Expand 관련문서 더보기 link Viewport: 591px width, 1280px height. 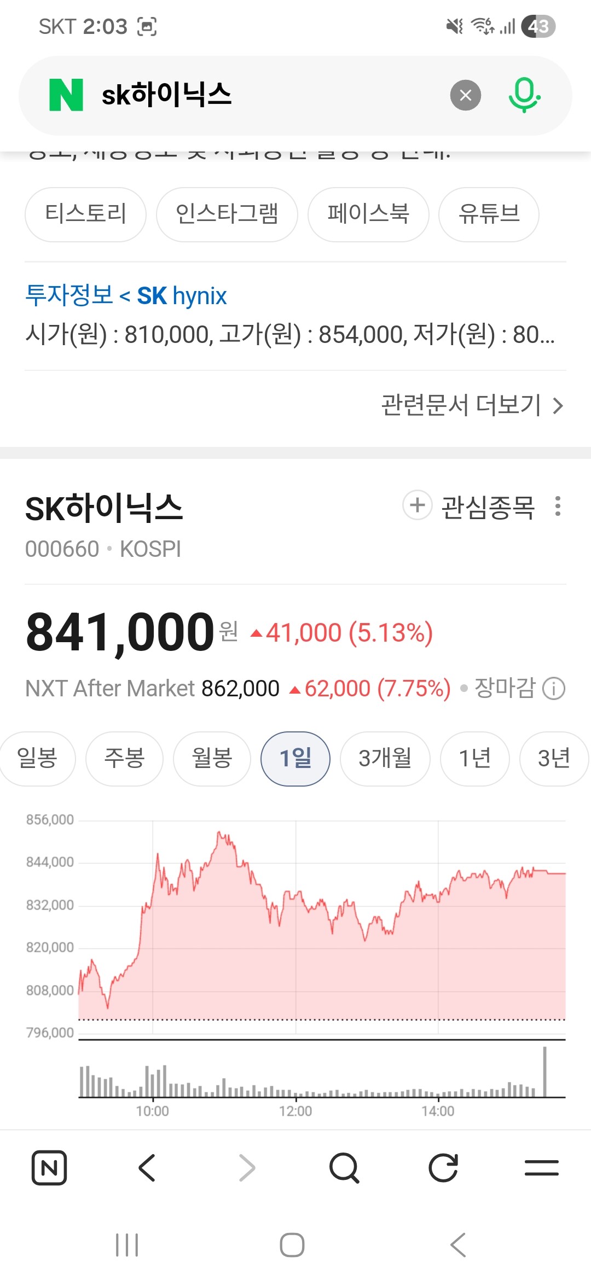[472, 405]
